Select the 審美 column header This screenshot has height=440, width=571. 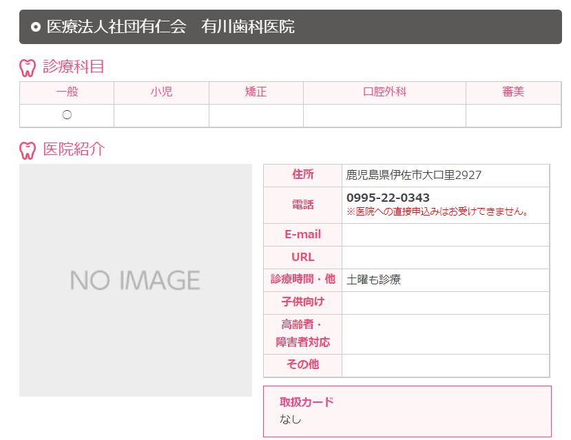point(513,92)
